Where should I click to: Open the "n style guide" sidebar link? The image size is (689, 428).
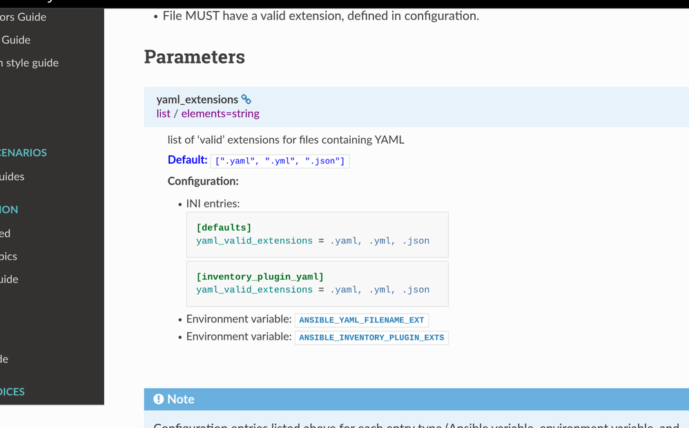point(29,63)
